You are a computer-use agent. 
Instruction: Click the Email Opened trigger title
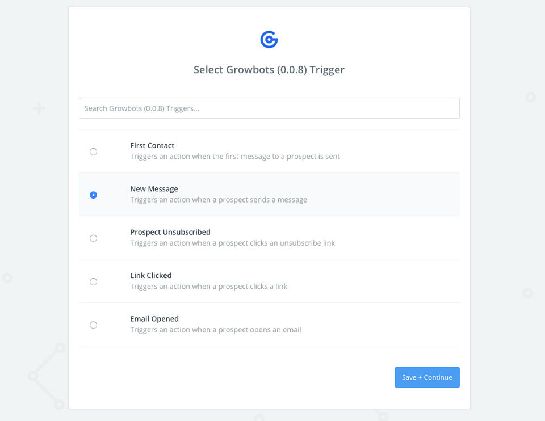[x=154, y=319]
